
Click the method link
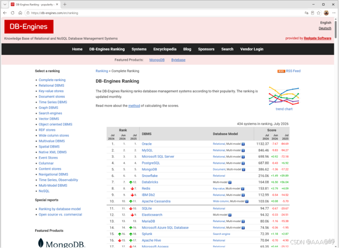click(x=134, y=105)
